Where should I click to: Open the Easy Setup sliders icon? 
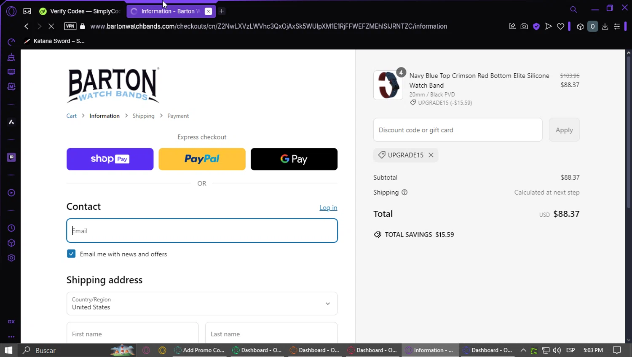pyautogui.click(x=617, y=26)
